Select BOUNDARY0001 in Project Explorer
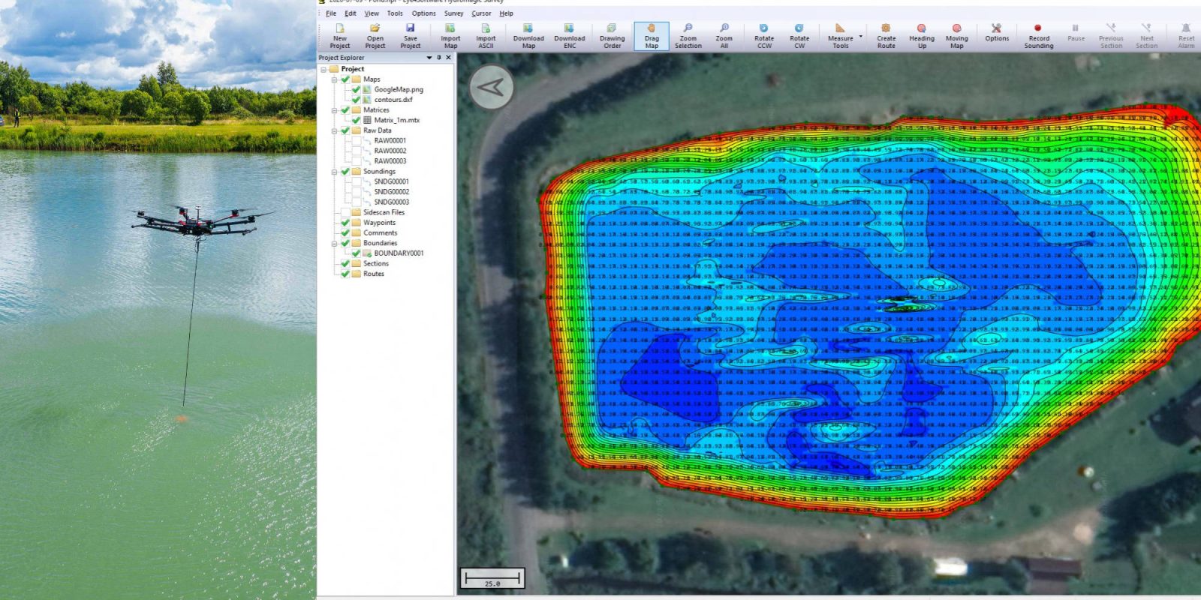This screenshot has height=600, width=1201. 399,253
